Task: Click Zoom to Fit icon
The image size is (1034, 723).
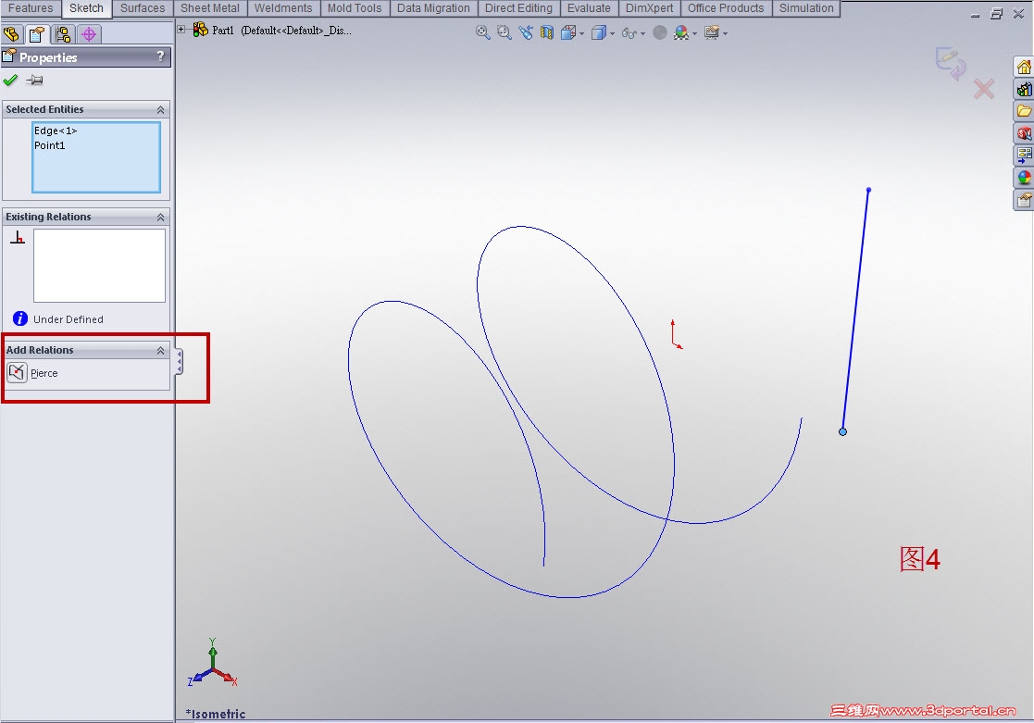Action: 482,32
